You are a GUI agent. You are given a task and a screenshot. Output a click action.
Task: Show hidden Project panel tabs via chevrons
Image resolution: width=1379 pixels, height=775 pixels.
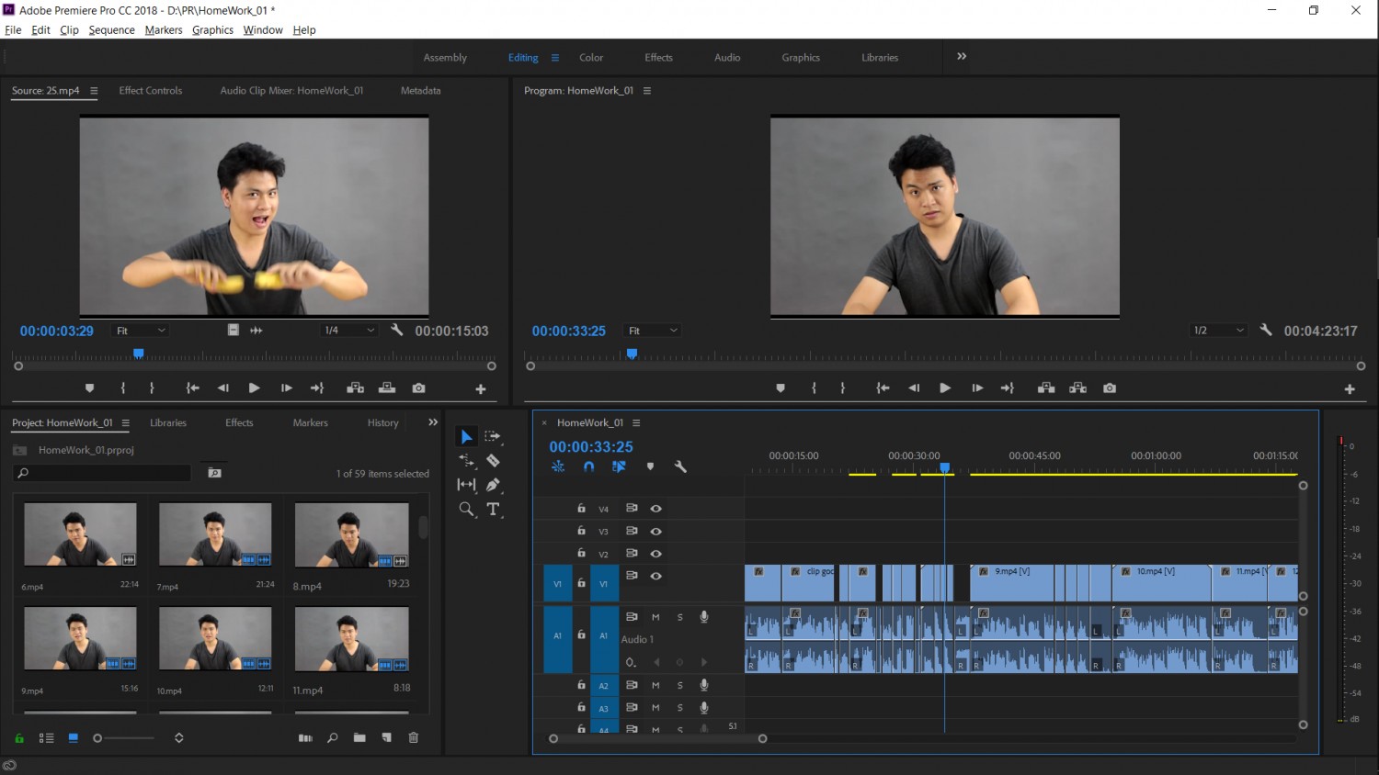click(433, 422)
